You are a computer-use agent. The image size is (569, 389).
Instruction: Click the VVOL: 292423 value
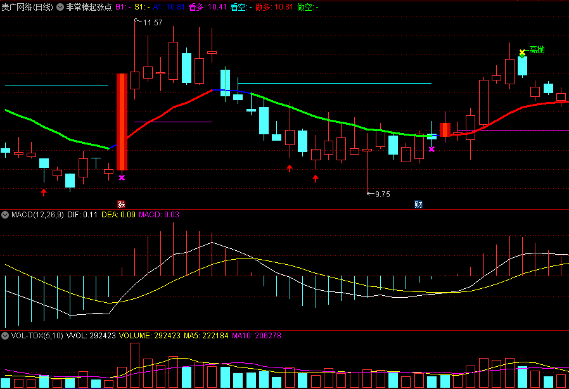pos(91,336)
